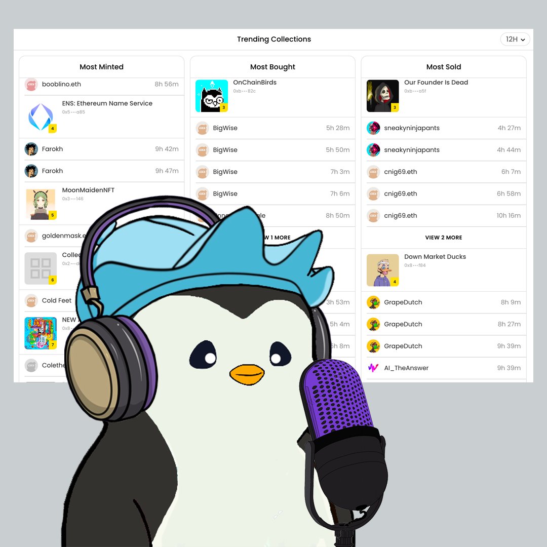Click GrapeDutch avatar in the 8h 27m row

coord(373,324)
